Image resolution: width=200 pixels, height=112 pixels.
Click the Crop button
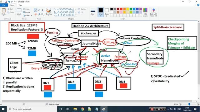[x=26, y=9]
